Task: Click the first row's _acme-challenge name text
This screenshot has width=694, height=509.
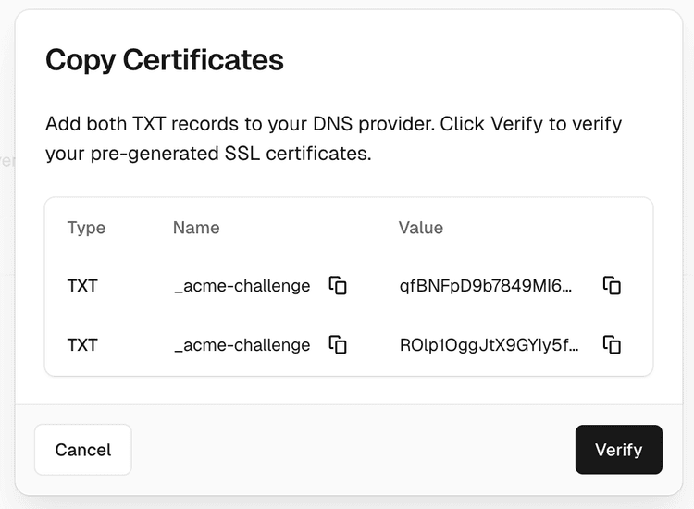Action: pyautogui.click(x=242, y=286)
